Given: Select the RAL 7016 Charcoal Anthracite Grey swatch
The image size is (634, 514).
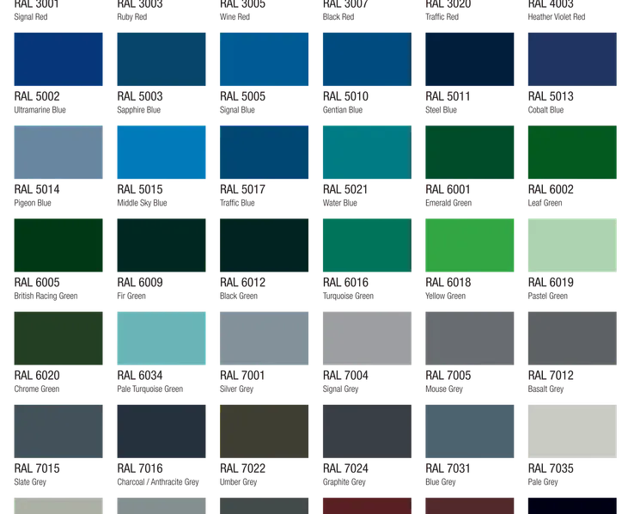Looking at the screenshot, I should pyautogui.click(x=162, y=431).
